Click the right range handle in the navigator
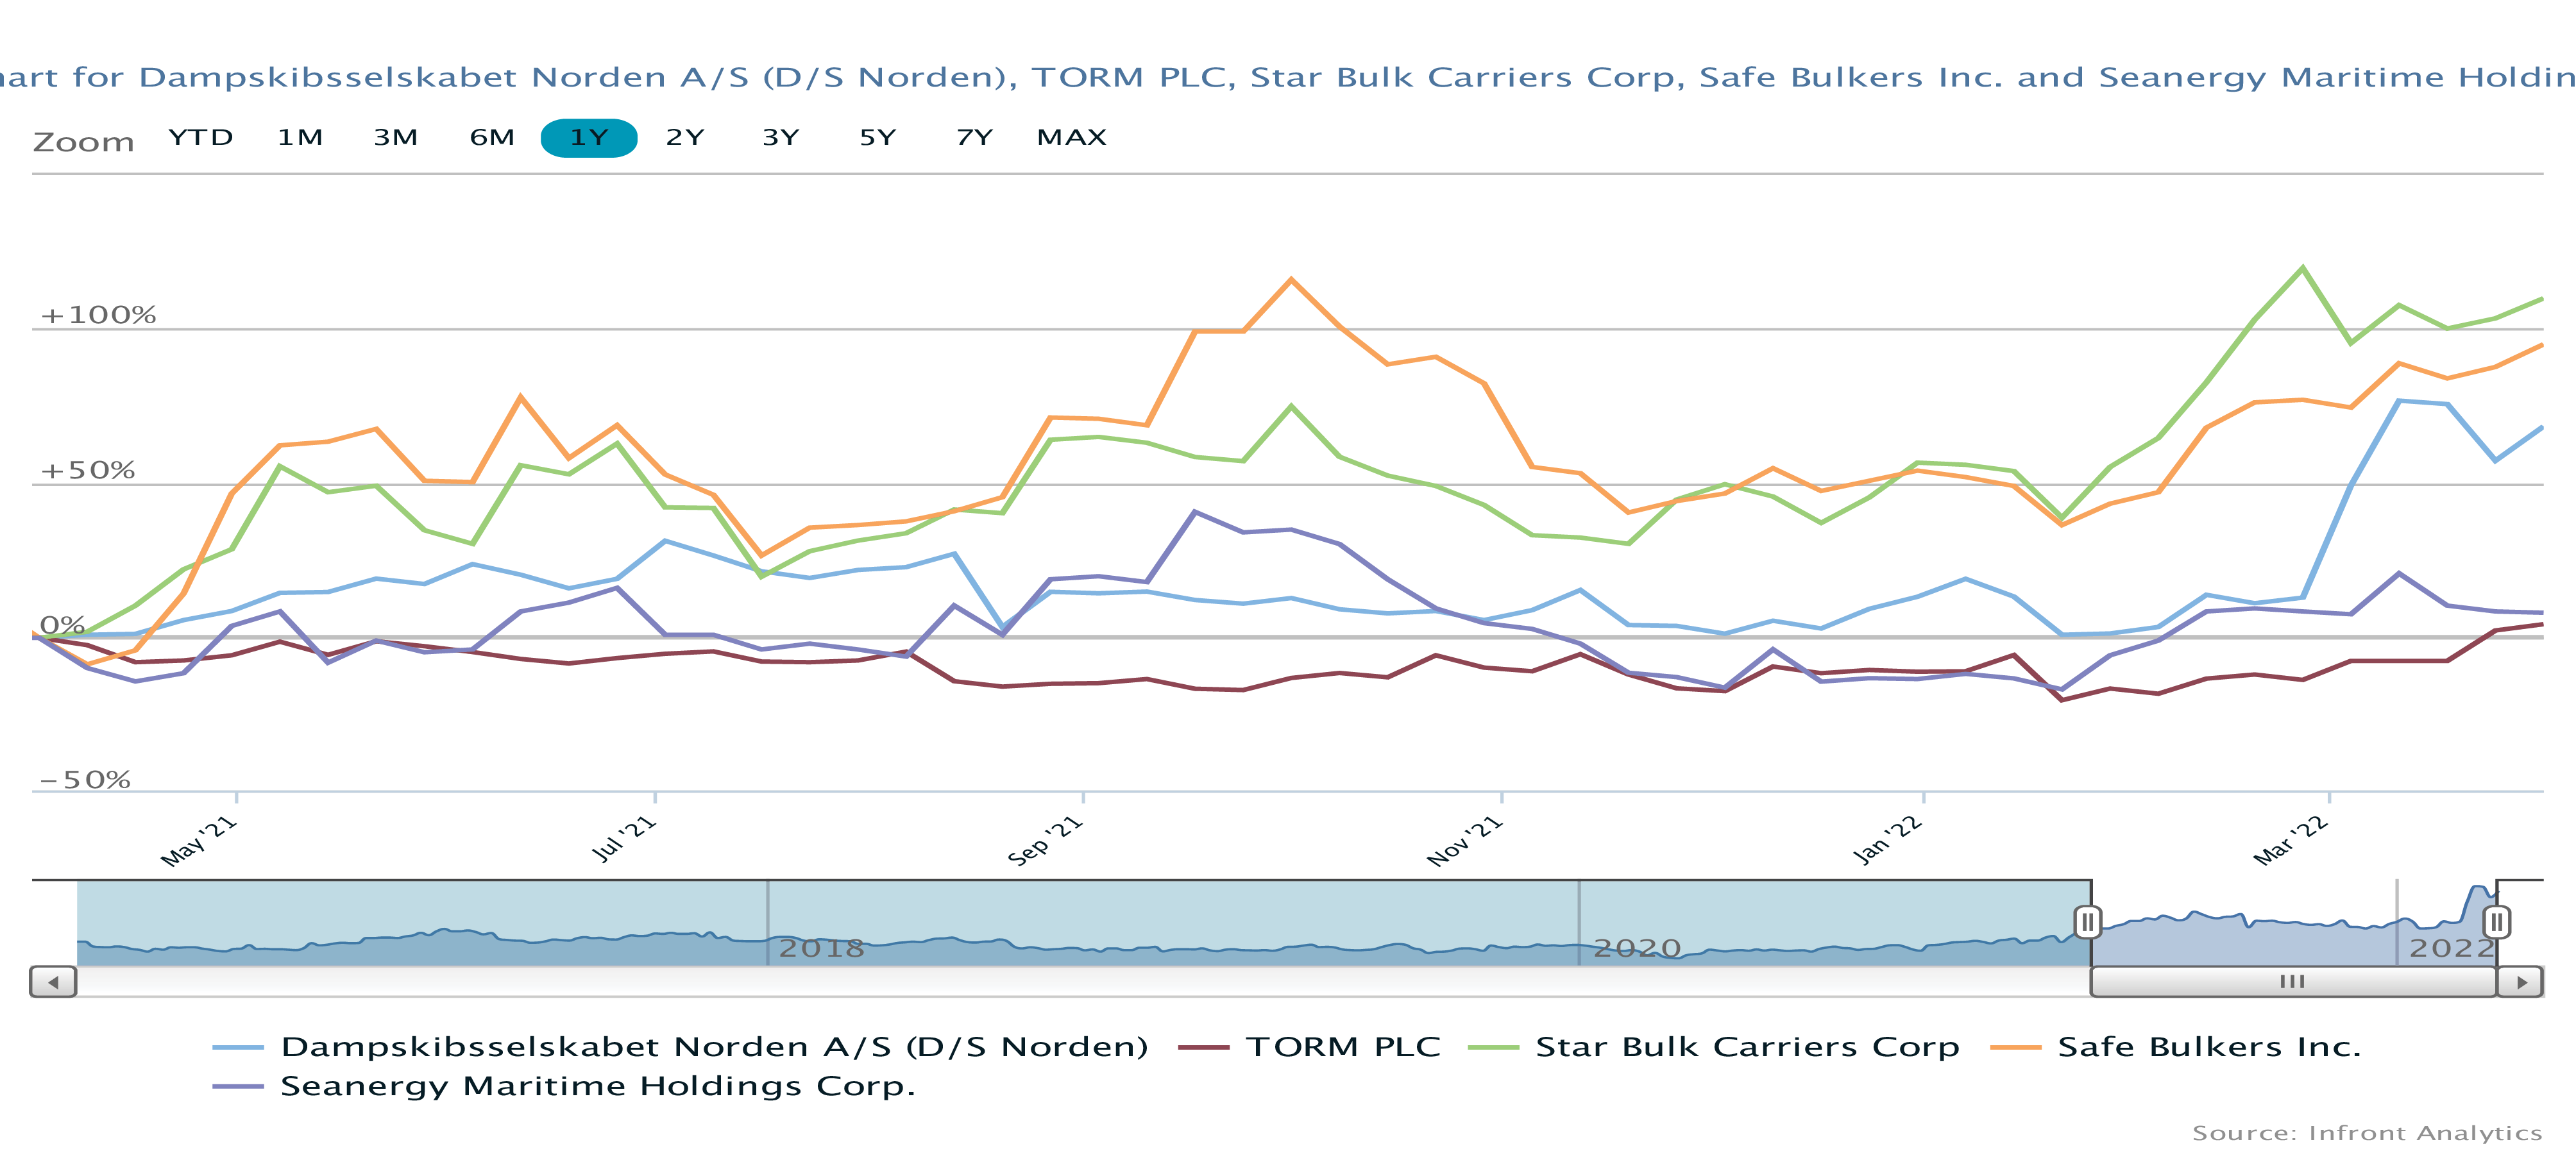Screen dimensions: 2576x1151 click(x=2496, y=921)
